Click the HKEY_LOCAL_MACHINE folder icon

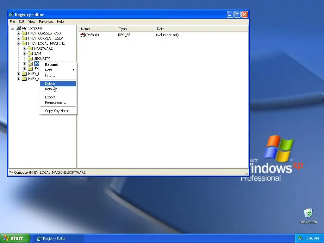24,43
